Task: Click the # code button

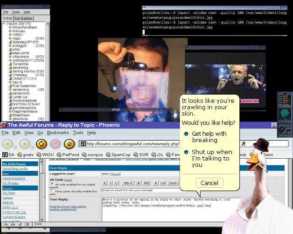Action: coord(156,183)
